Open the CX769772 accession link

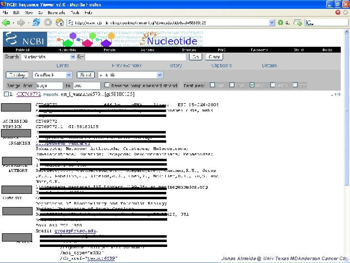(29, 94)
